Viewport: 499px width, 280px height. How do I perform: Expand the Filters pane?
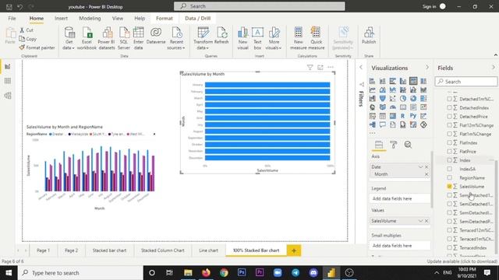pos(361,68)
